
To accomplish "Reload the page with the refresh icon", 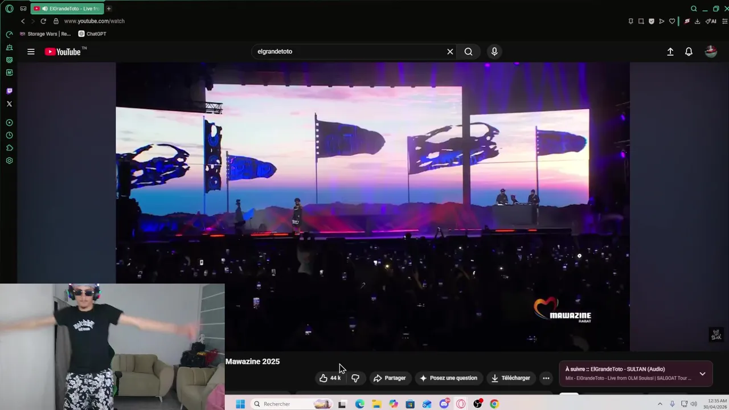I will (x=43, y=21).
